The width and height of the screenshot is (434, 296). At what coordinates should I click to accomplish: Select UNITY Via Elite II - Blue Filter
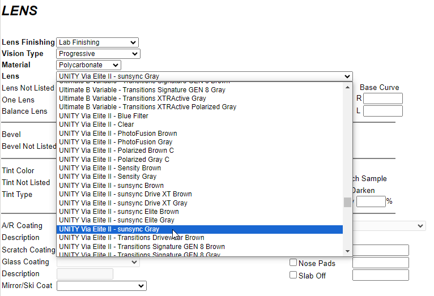[x=104, y=116]
